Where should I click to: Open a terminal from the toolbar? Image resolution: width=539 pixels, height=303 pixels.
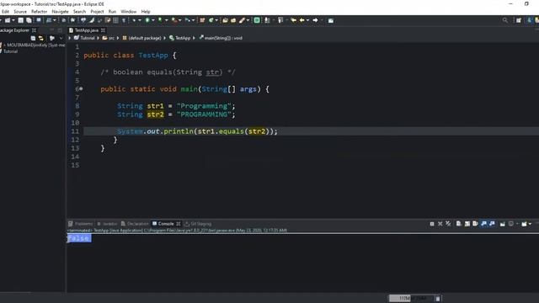(x=39, y=20)
